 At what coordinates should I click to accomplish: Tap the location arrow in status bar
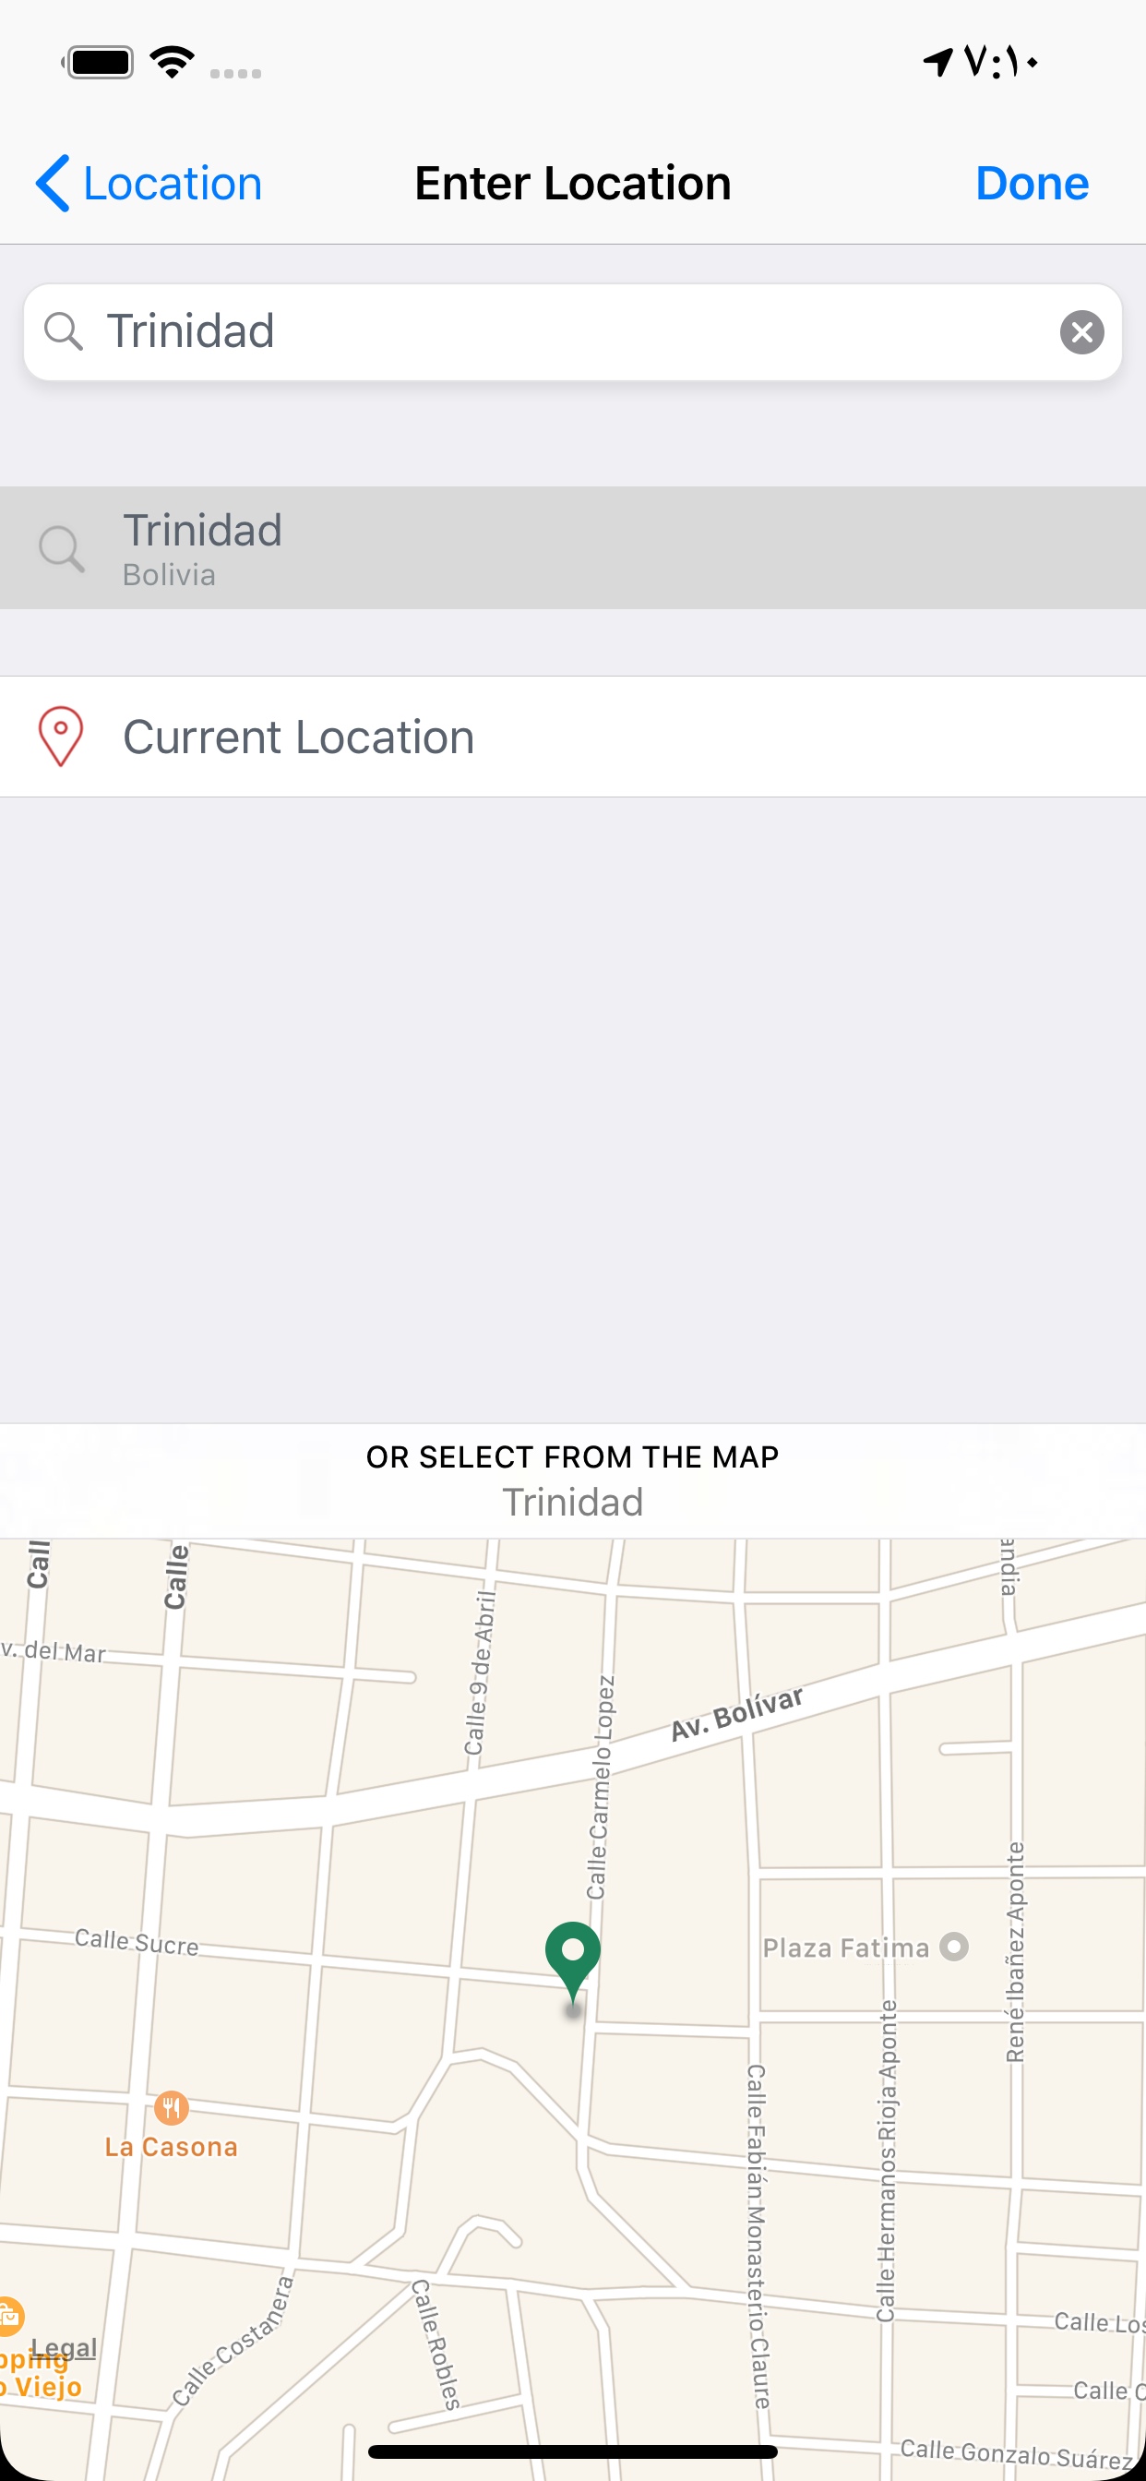click(x=937, y=63)
